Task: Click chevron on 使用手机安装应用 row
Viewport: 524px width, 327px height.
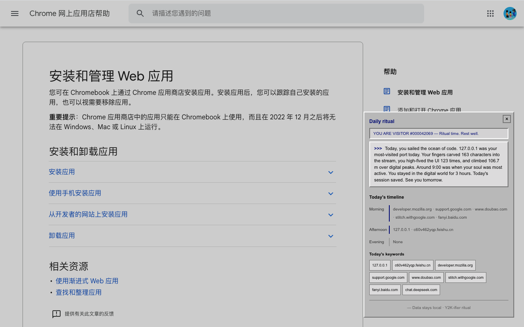Action: (x=331, y=194)
